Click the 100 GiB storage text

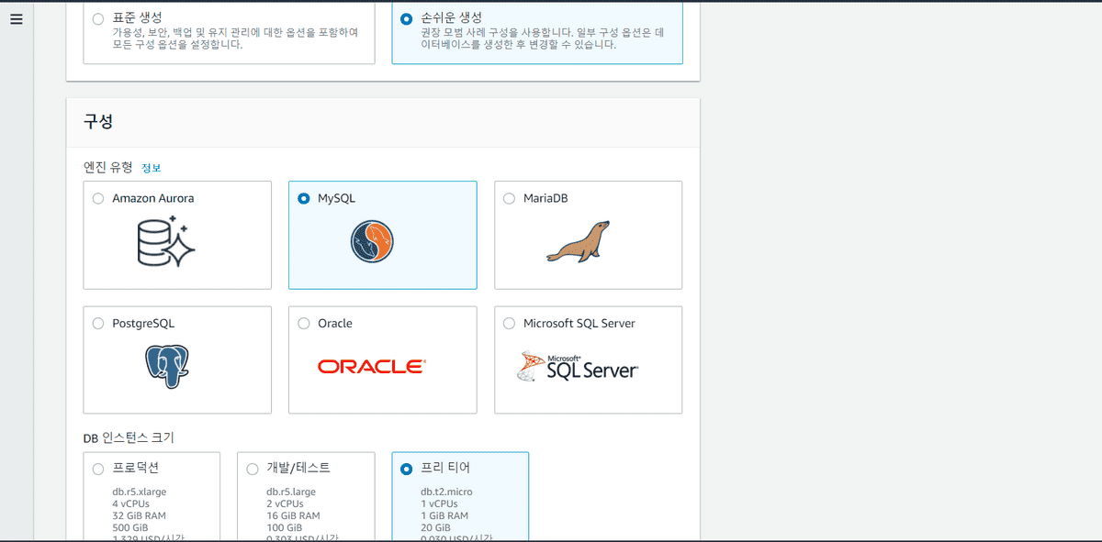[x=284, y=527]
